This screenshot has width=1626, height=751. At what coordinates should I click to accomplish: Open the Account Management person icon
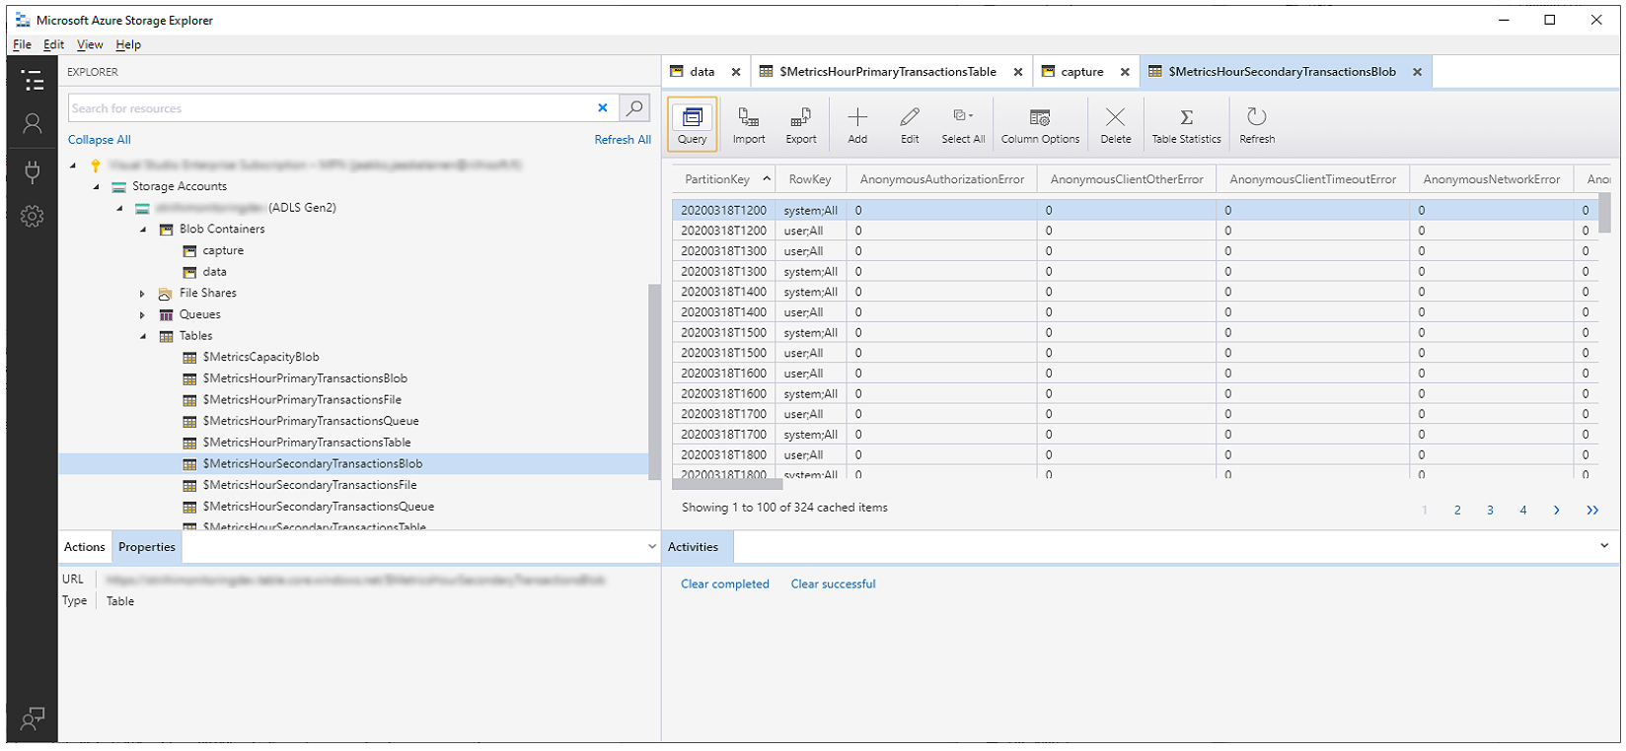click(33, 123)
